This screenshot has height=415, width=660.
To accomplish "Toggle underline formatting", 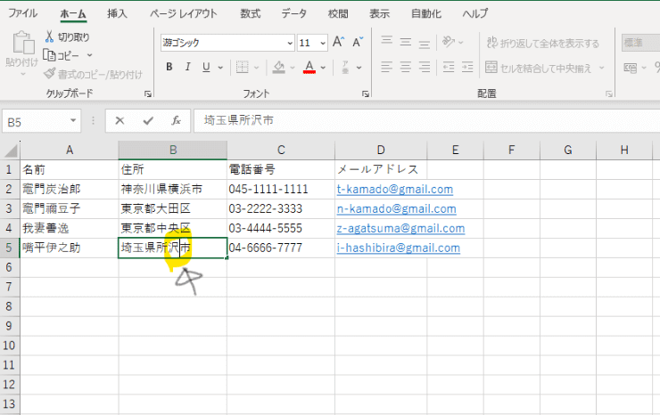I will [x=207, y=67].
